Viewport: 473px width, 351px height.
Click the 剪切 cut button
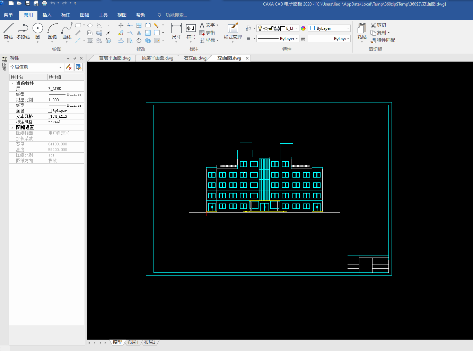click(378, 25)
